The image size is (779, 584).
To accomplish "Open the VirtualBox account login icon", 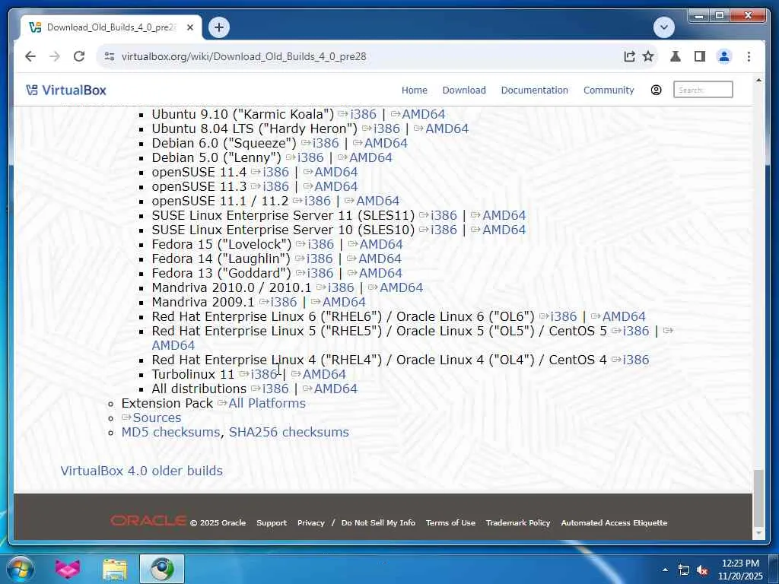I will [656, 90].
